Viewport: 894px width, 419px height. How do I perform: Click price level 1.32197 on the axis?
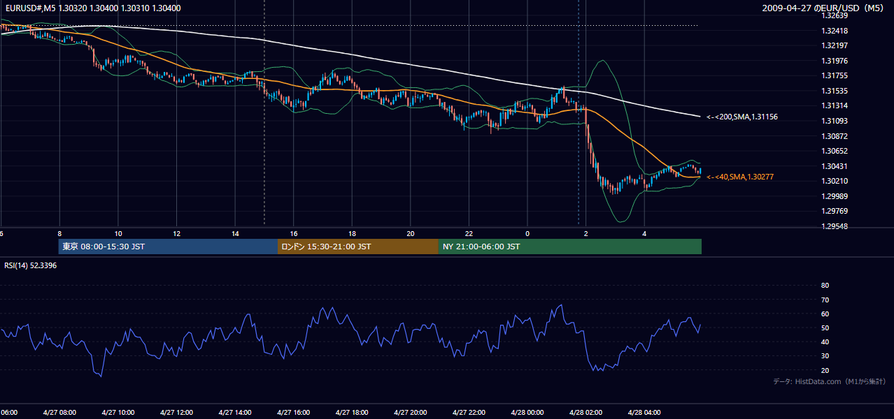click(835, 45)
